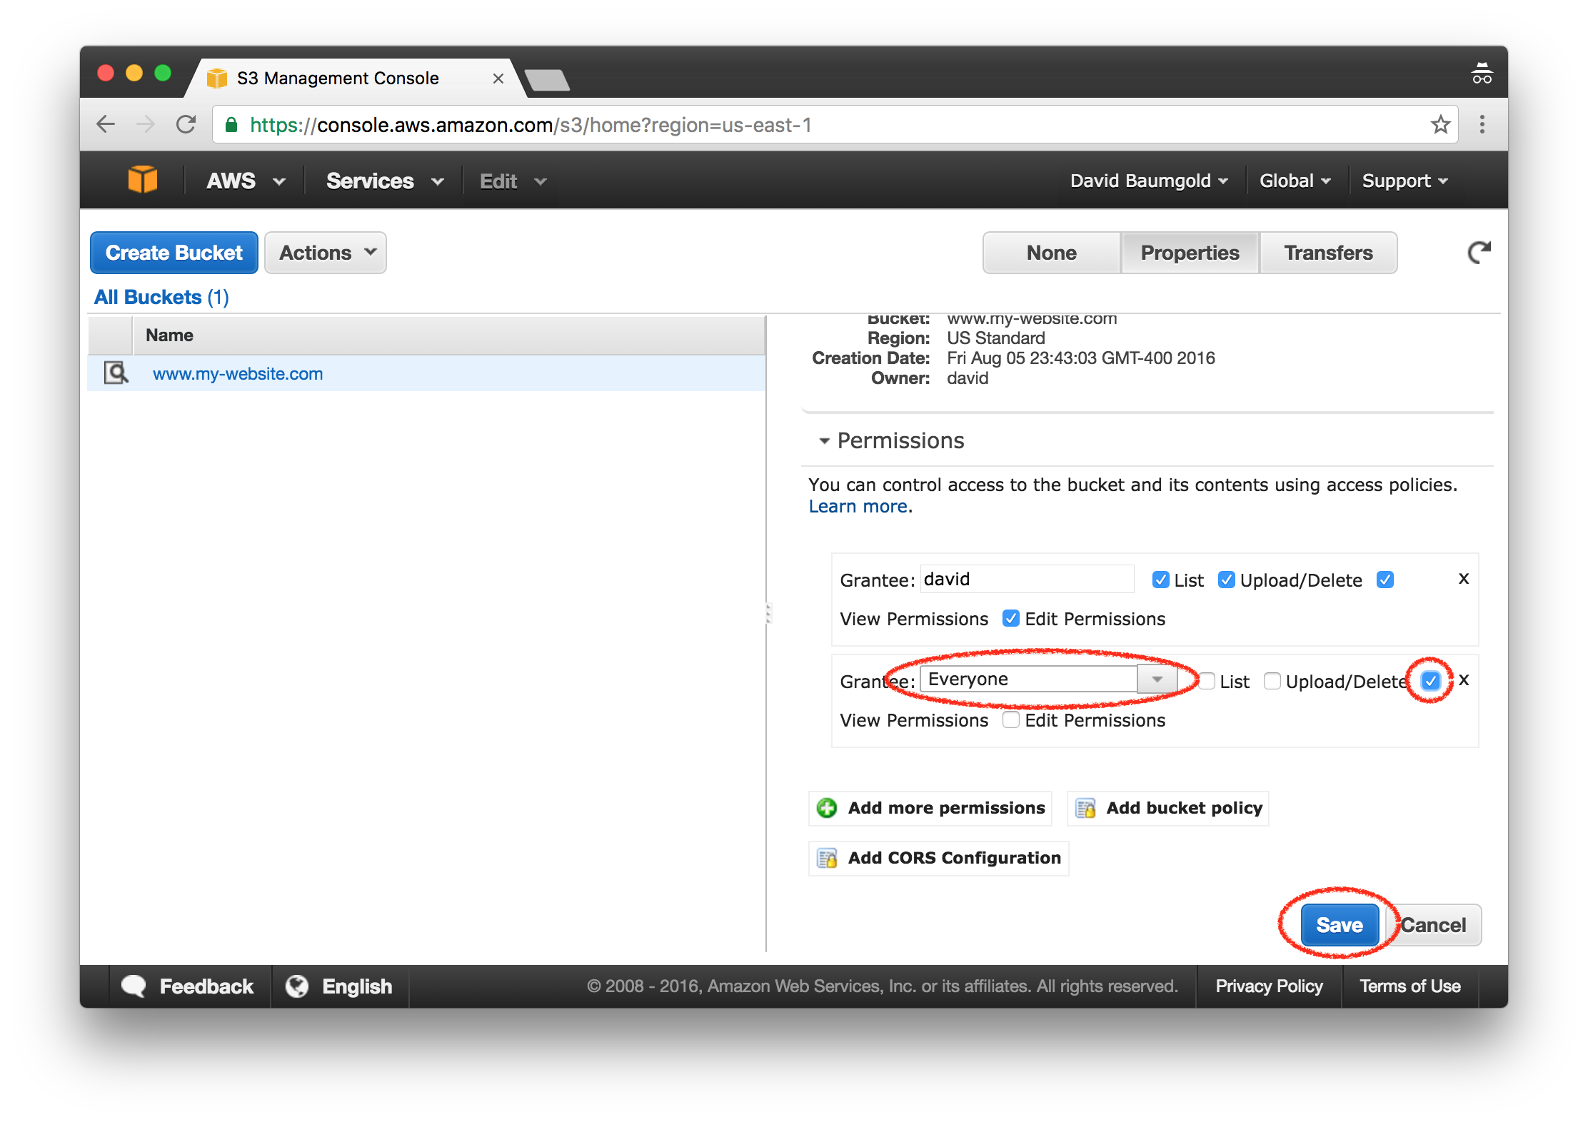Viewport: 1588px width, 1122px height.
Task: Click the Feedback speech bubble icon
Action: point(134,986)
